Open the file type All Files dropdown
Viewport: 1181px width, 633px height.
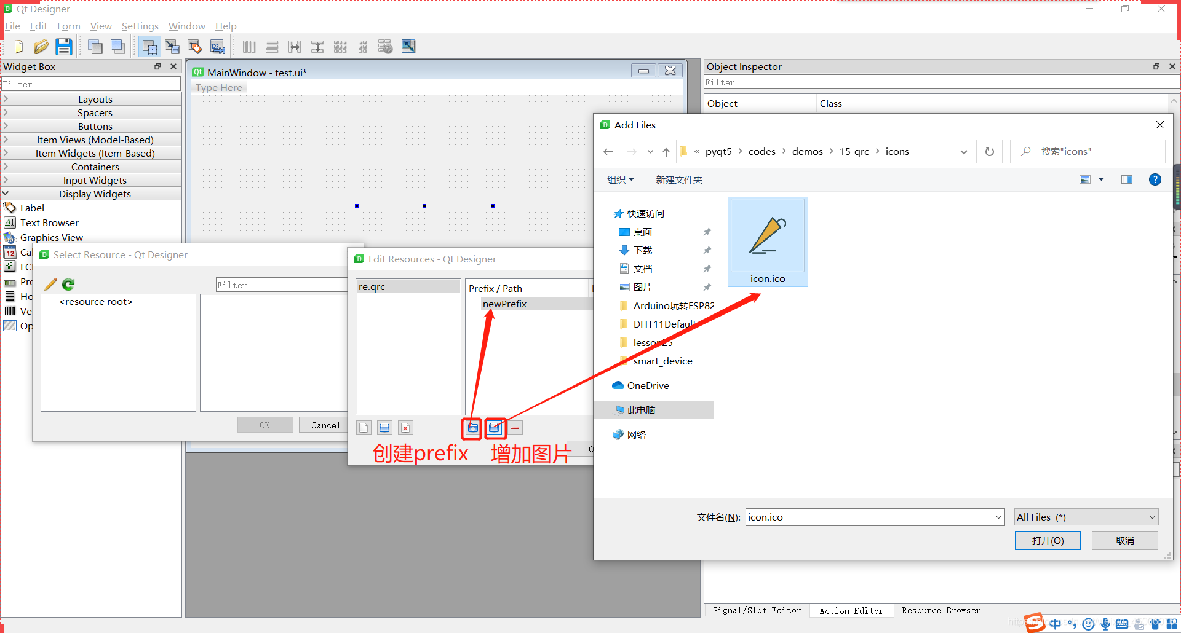tap(1086, 517)
